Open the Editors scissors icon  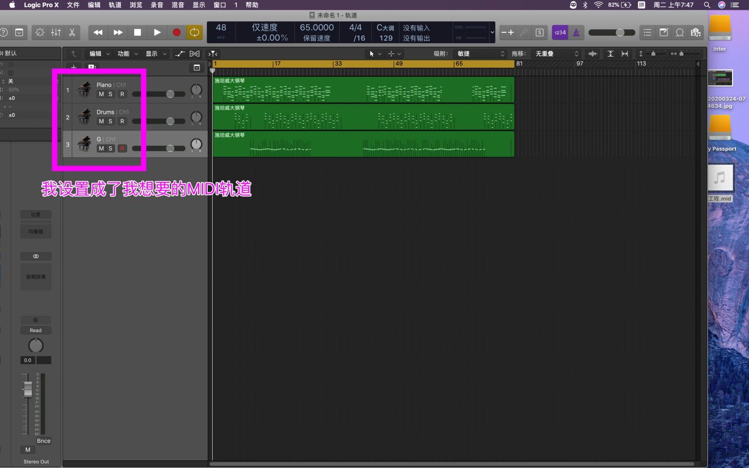pyautogui.click(x=72, y=32)
